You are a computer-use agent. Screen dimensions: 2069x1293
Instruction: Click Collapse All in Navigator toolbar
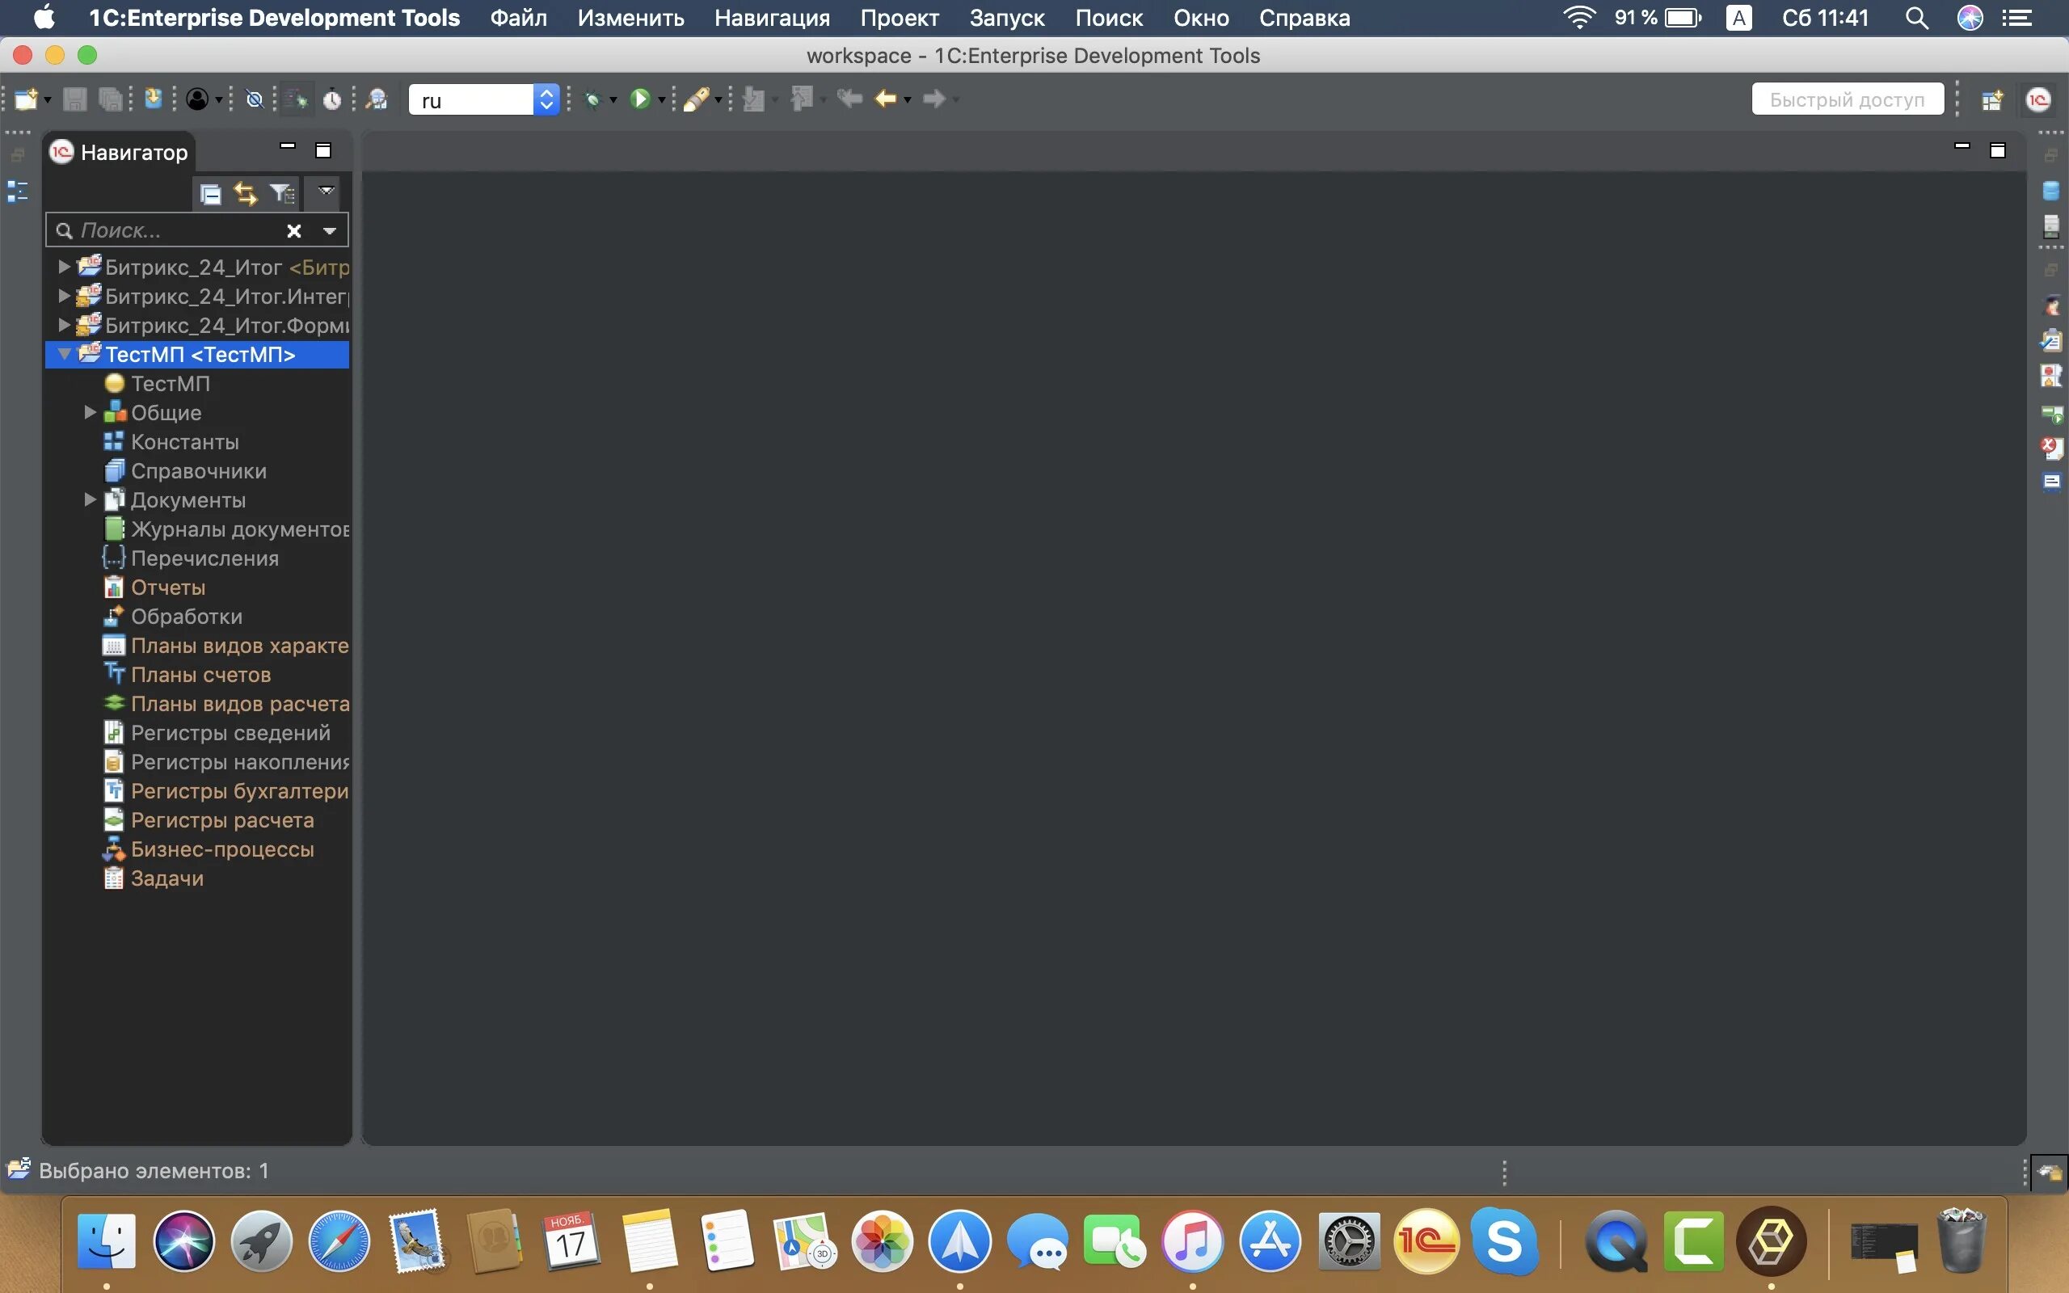point(210,194)
